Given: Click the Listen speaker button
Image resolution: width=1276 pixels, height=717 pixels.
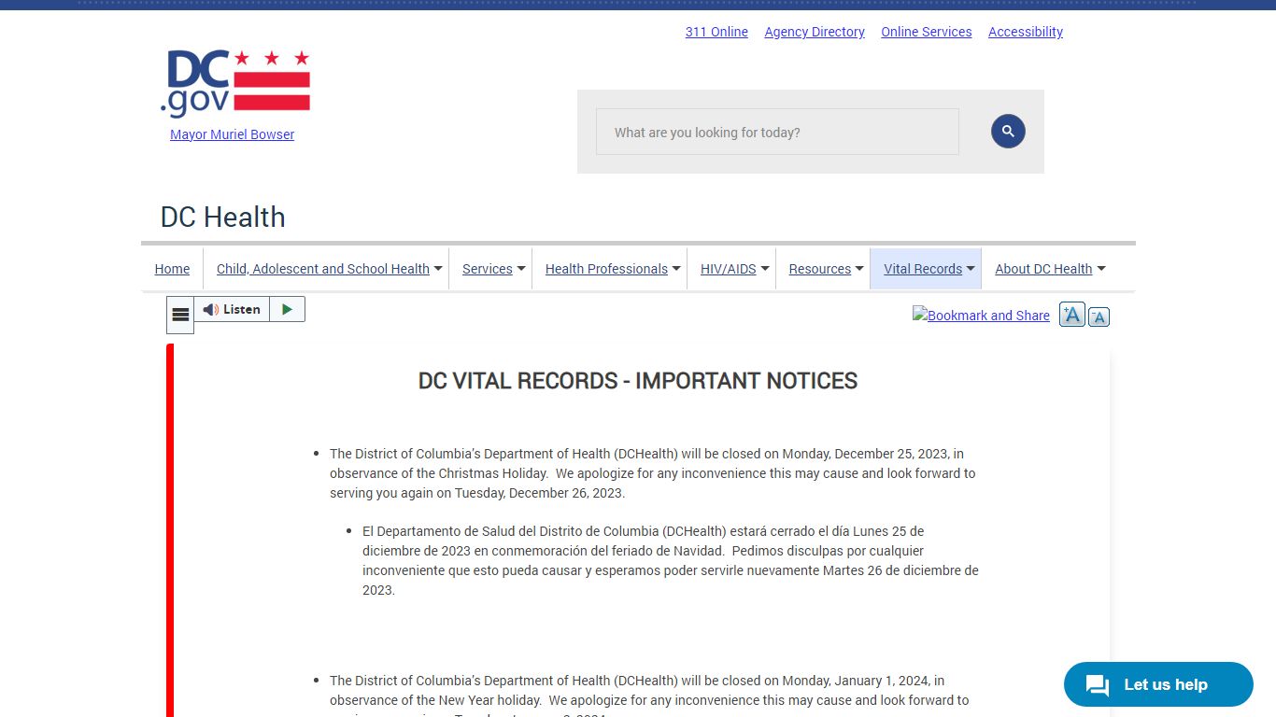Looking at the screenshot, I should click(232, 309).
